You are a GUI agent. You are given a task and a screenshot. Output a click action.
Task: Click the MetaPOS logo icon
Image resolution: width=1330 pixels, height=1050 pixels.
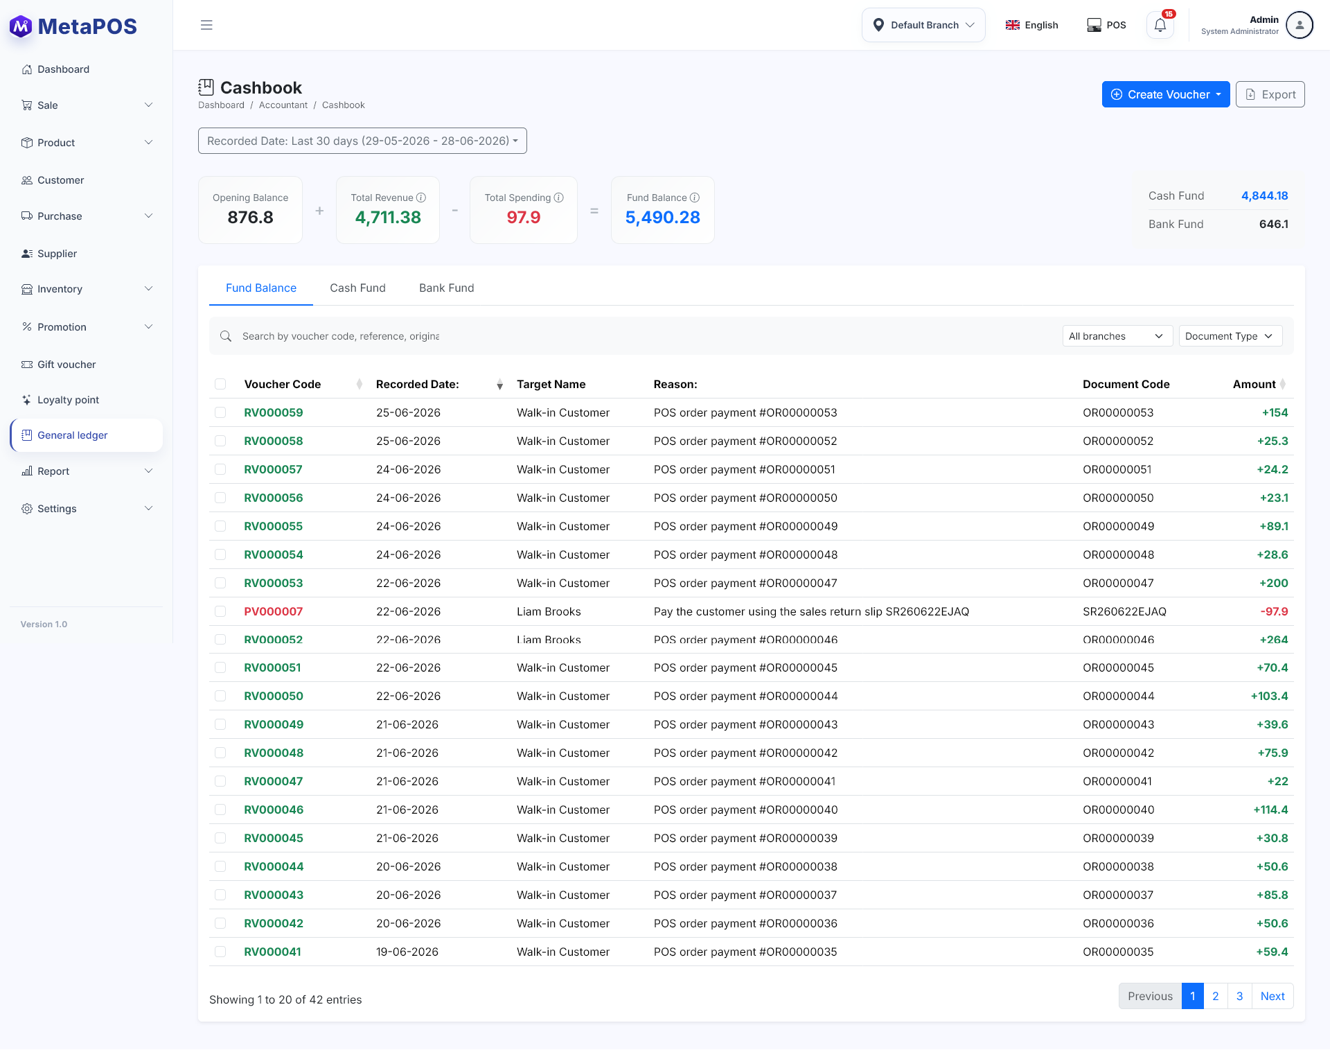(x=21, y=26)
